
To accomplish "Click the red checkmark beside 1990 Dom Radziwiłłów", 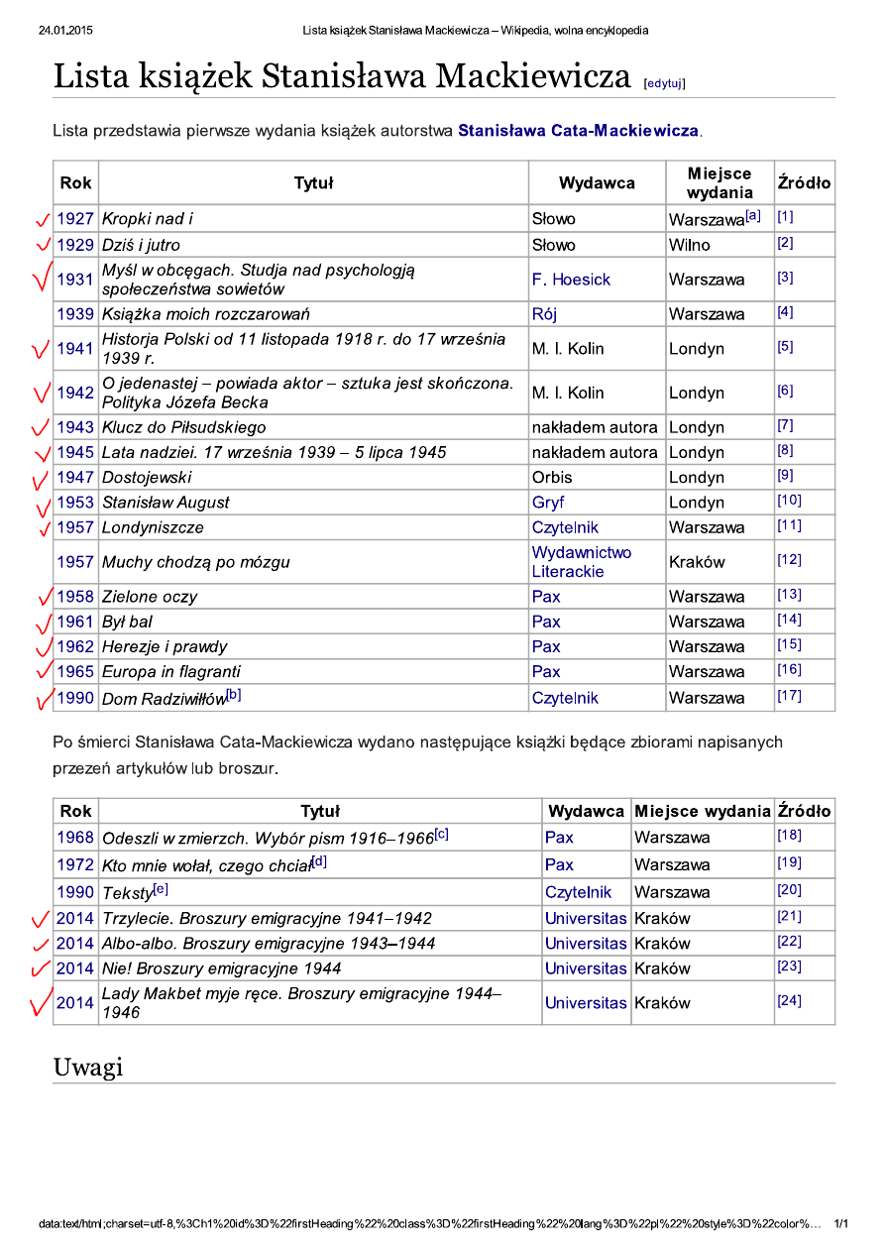I will click(x=44, y=699).
